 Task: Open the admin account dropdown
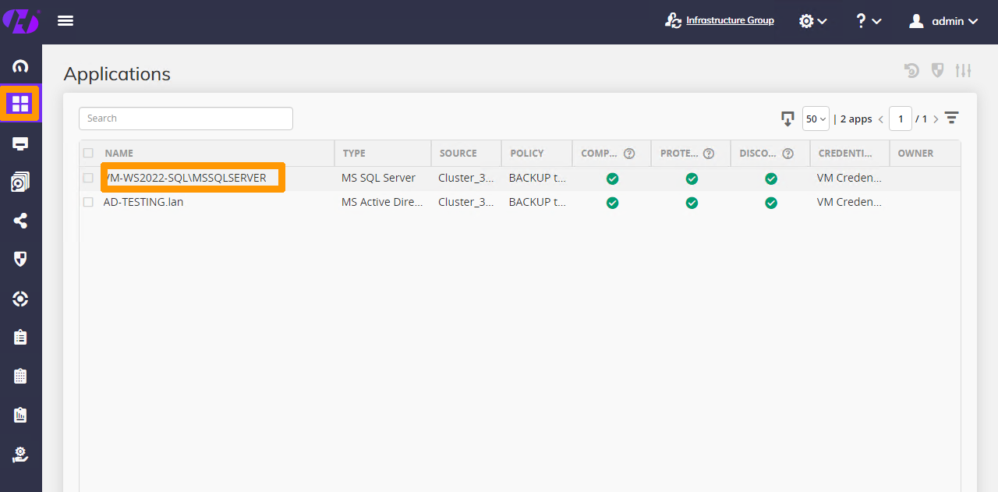(943, 21)
